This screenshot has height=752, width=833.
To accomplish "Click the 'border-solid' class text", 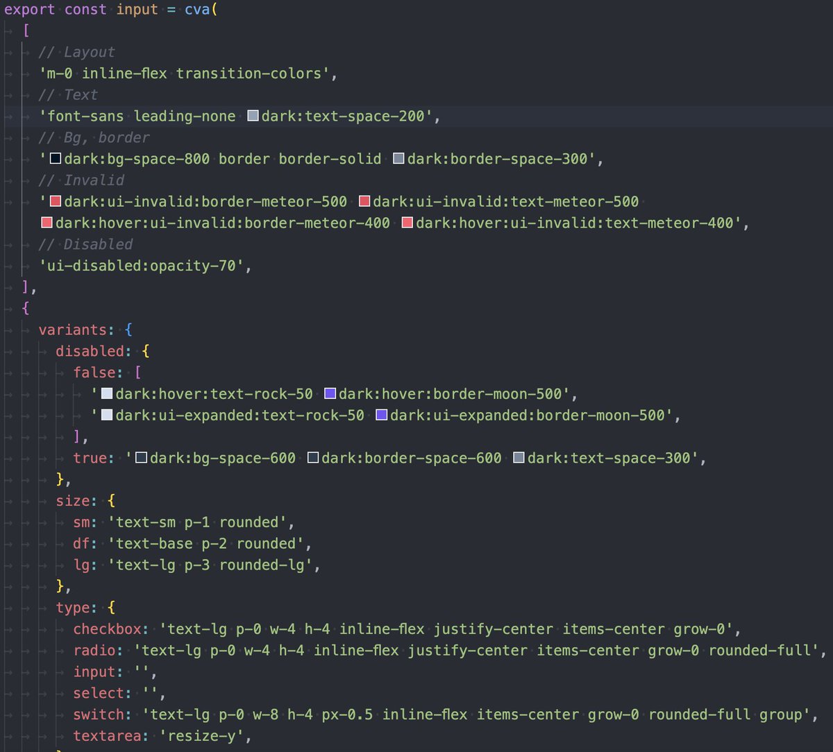I will [330, 159].
